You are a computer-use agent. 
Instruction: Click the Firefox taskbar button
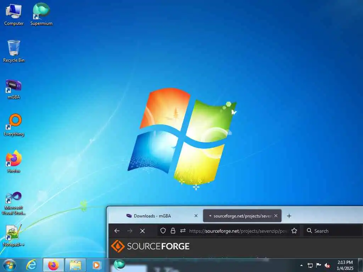coord(54,265)
